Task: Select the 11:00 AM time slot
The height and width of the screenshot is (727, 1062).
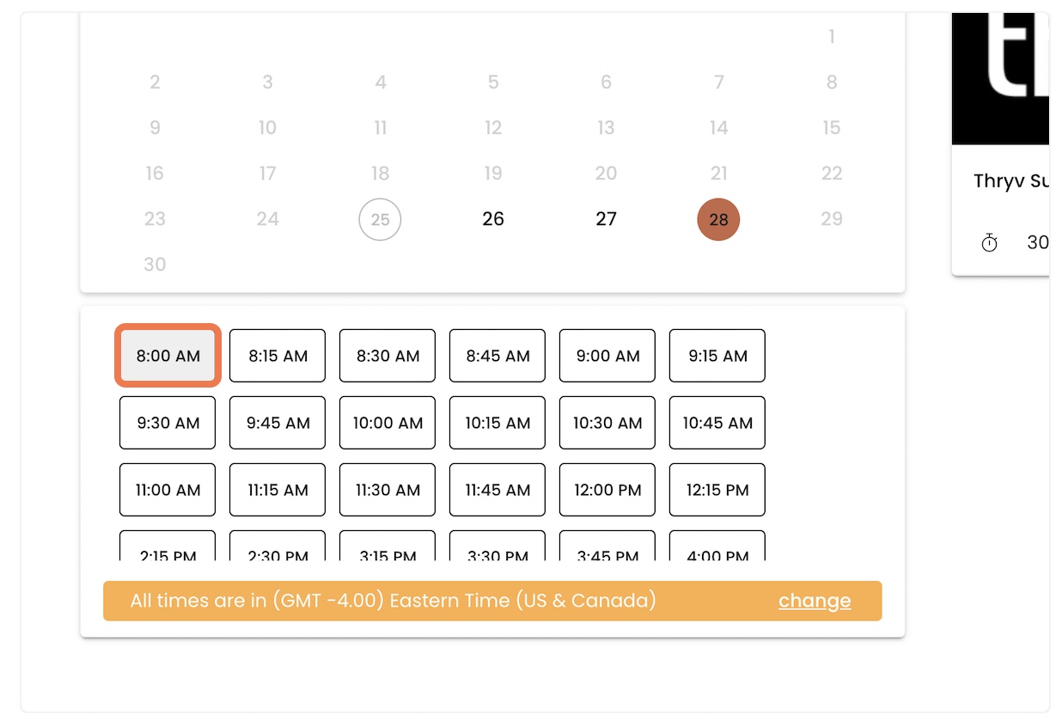Action: [168, 490]
